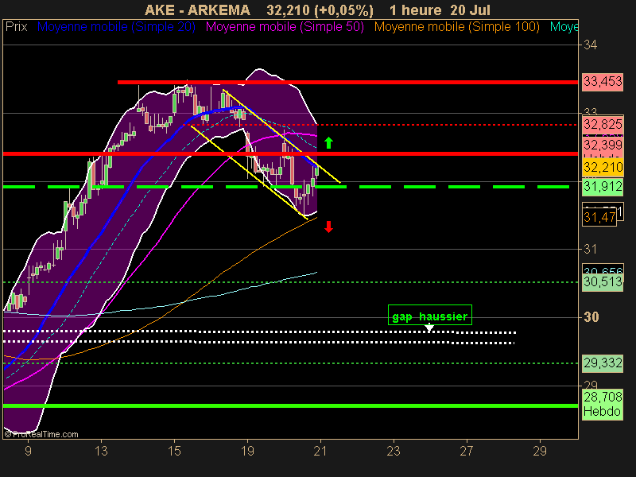The height and width of the screenshot is (477, 636).
Task: Click the green upward arrow marker
Action: click(x=328, y=143)
